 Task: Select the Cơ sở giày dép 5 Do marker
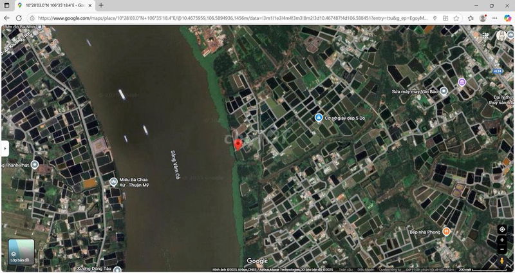318,118
